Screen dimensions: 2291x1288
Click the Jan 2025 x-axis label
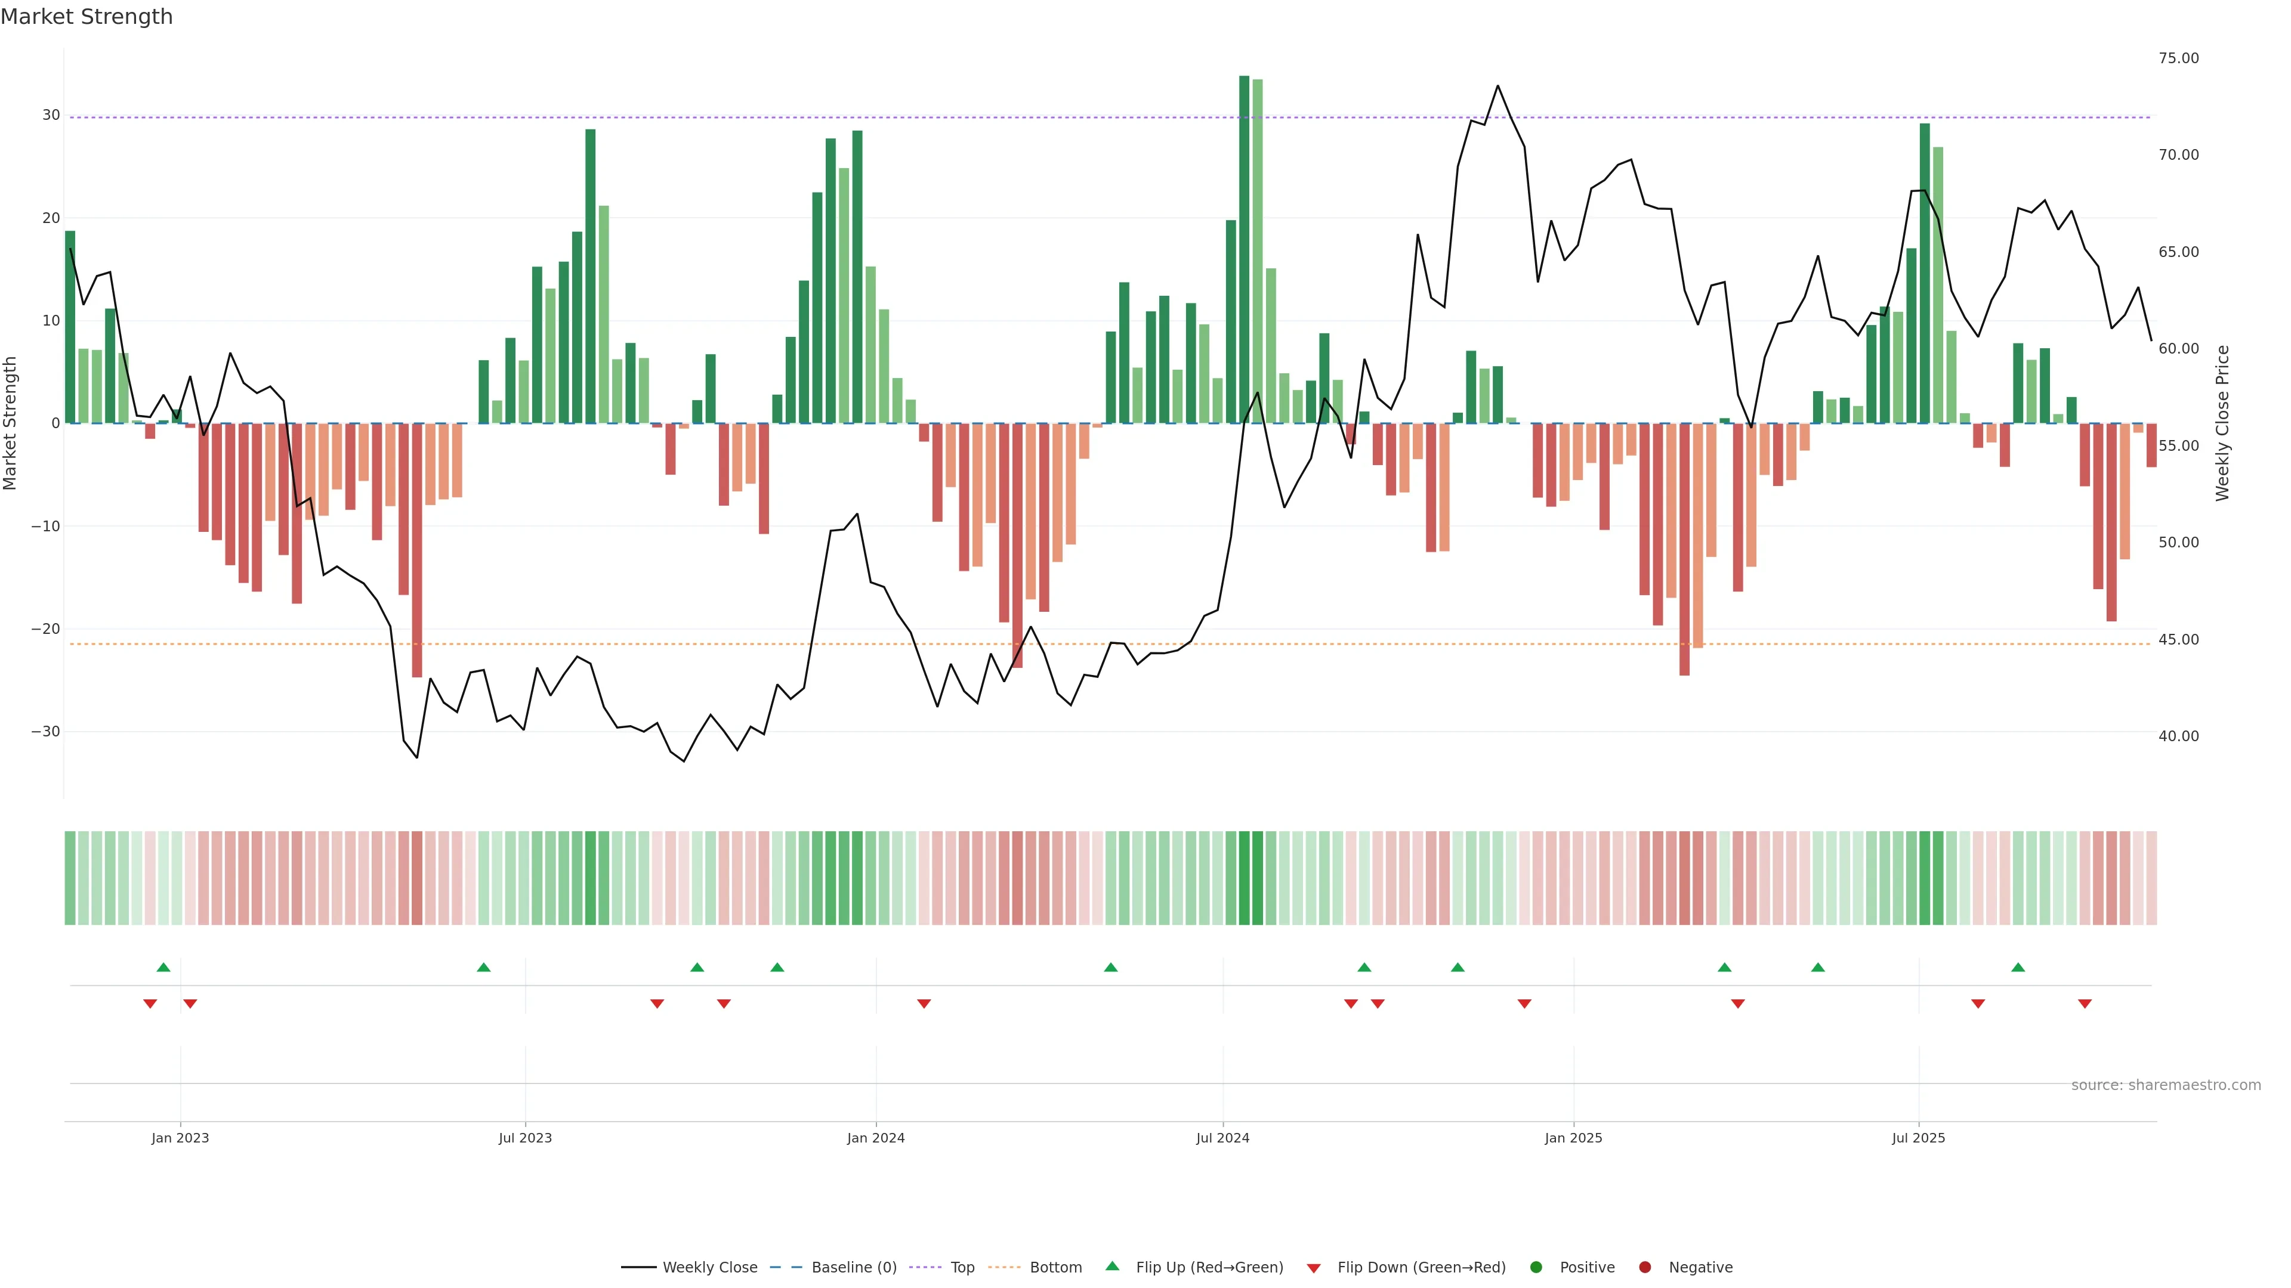pos(1573,1138)
